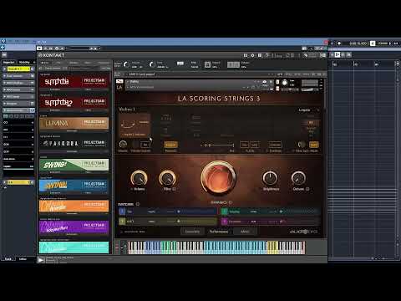This screenshot has width=401, height=301.
Task: Click the Kontakt master volume knob
Action: pos(126,64)
